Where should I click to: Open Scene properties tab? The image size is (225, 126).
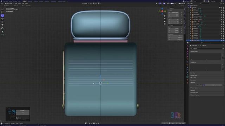click(187, 56)
